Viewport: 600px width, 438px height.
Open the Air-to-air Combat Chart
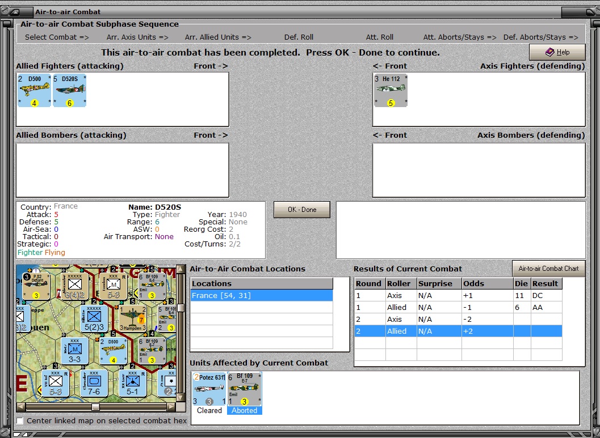(548, 269)
